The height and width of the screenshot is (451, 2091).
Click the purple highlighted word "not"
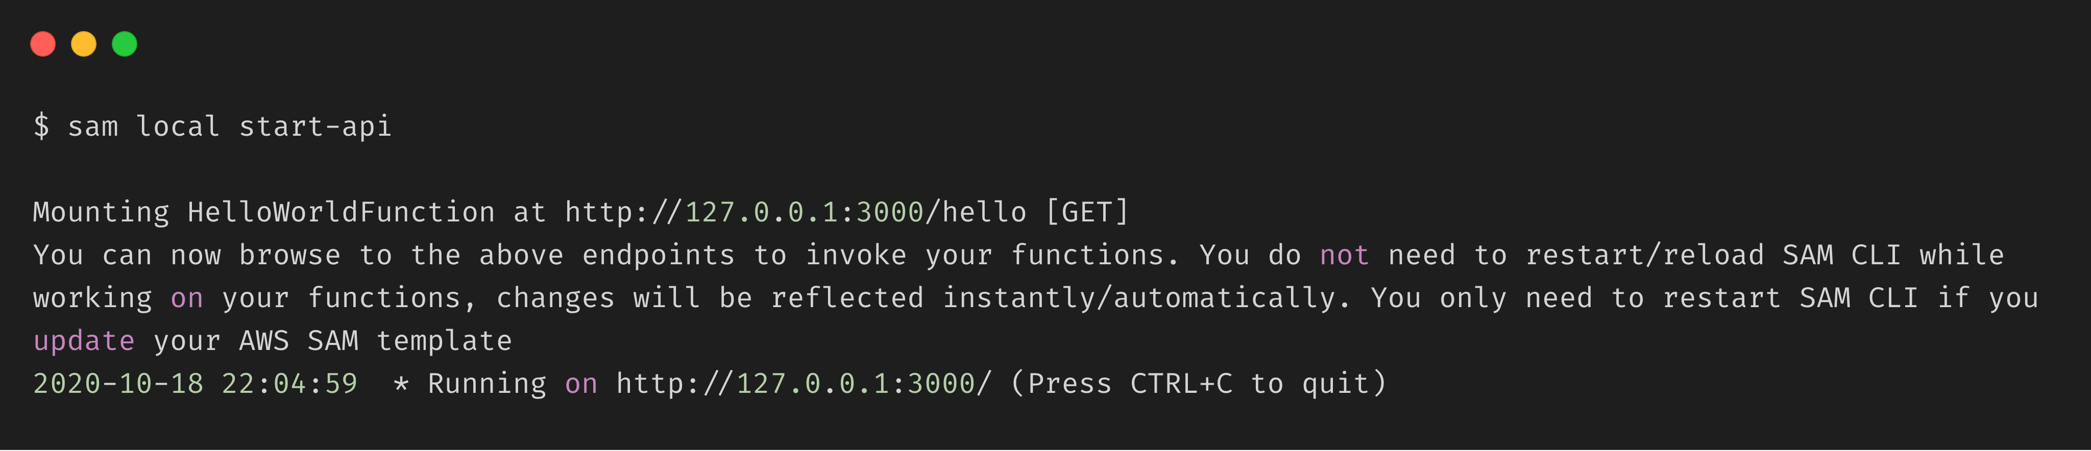(1344, 256)
